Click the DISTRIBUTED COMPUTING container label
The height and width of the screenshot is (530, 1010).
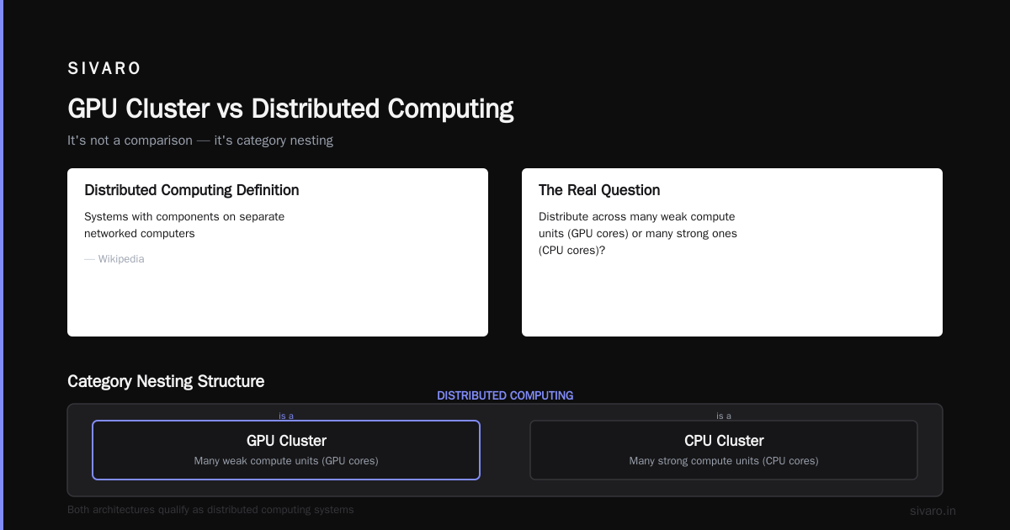505,395
